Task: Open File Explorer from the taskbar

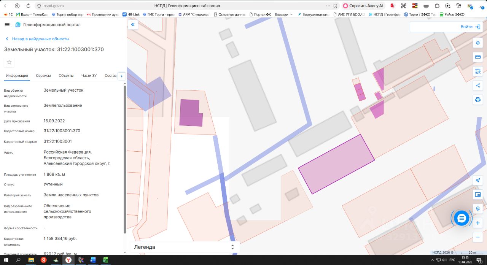Action: (x=31, y=260)
